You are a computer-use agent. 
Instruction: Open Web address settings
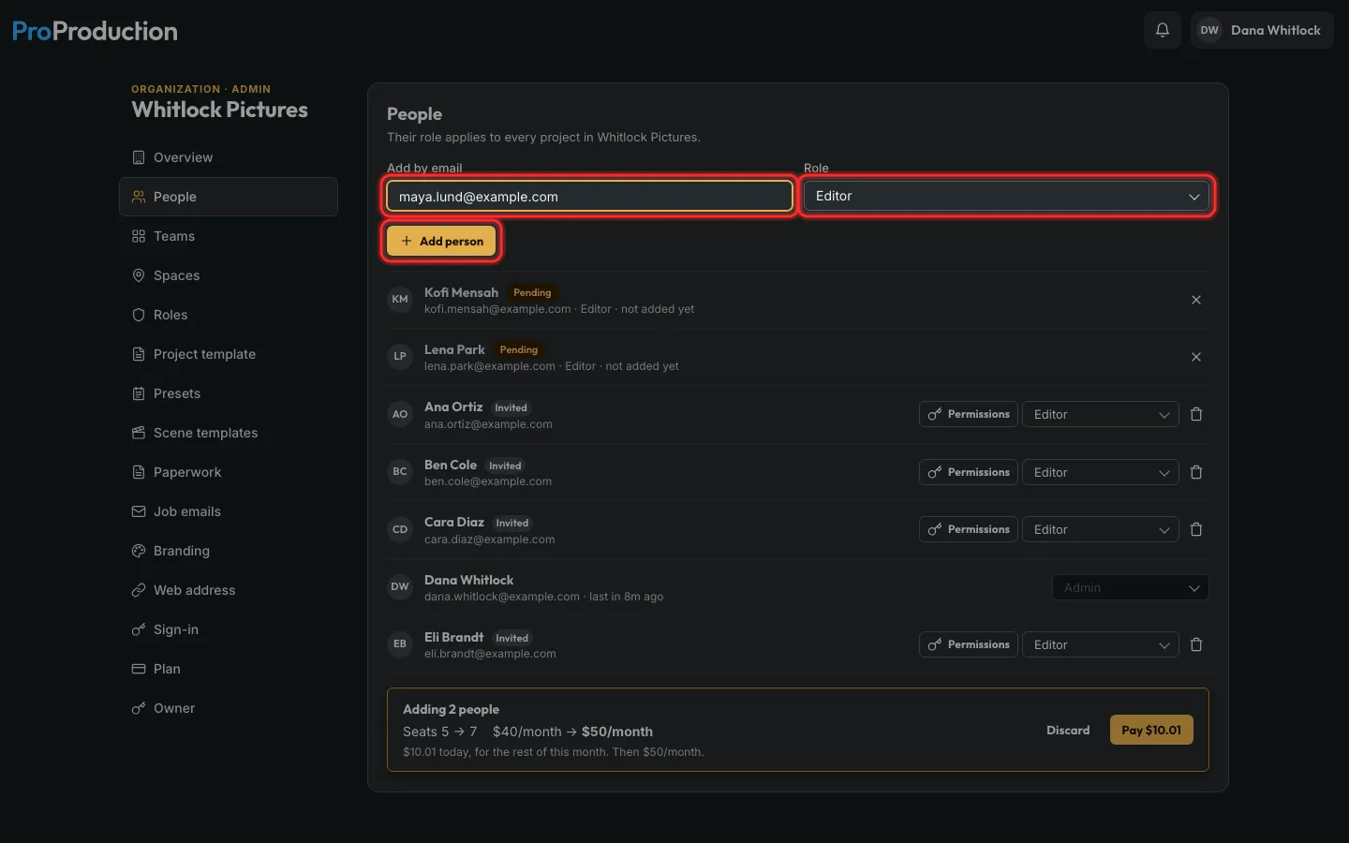(x=229, y=590)
